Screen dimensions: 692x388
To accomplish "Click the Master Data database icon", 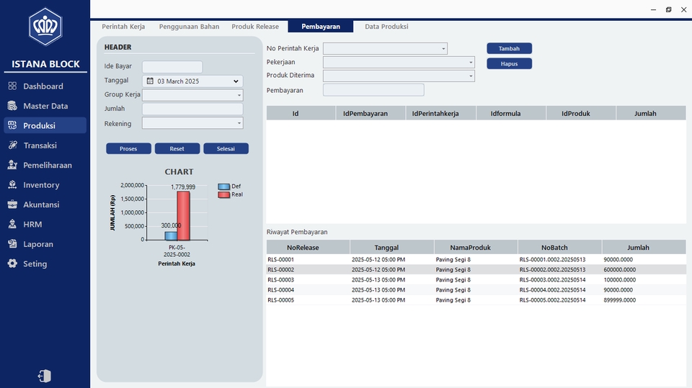I will [12, 106].
